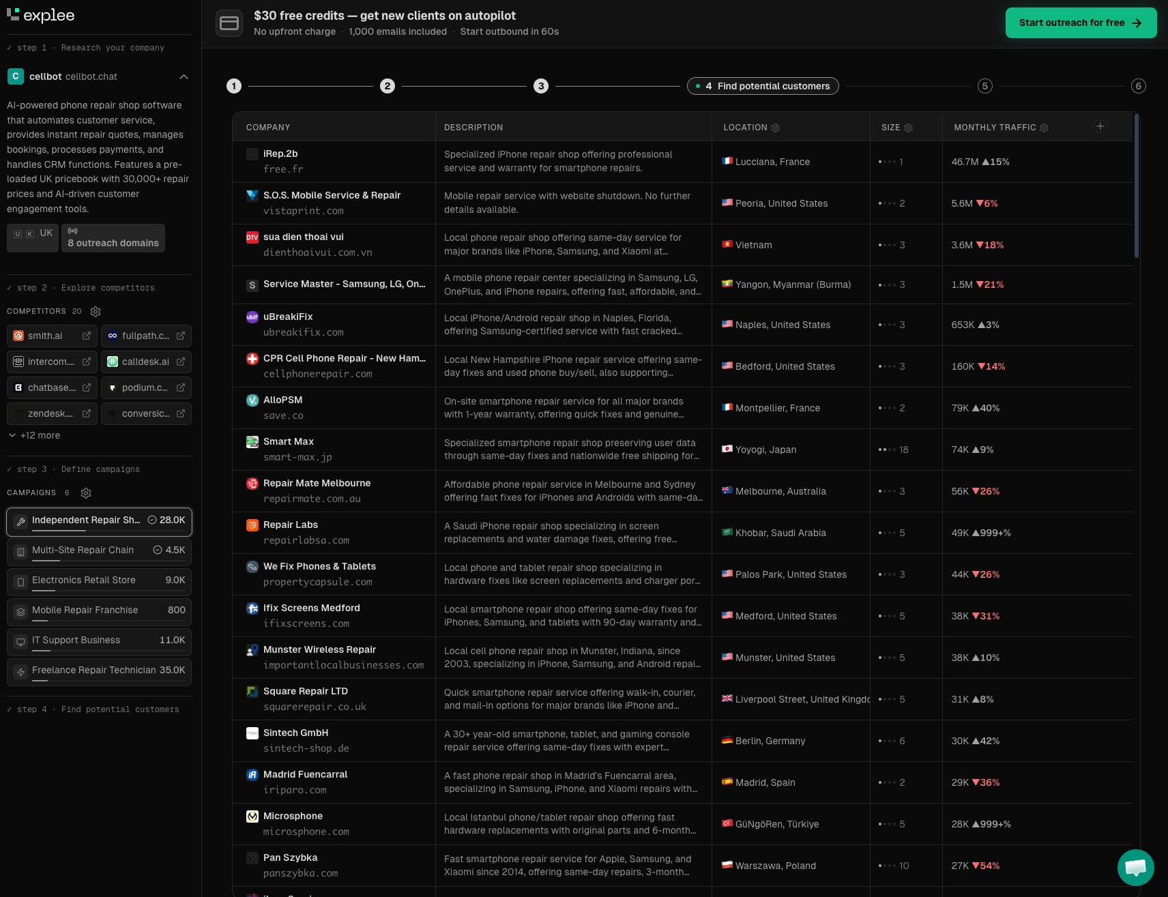Image resolution: width=1168 pixels, height=897 pixels.
Task: Click the table vertical scrollbar
Action: (x=1137, y=186)
